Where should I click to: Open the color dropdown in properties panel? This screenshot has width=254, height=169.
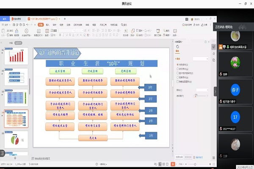[x=201, y=90]
